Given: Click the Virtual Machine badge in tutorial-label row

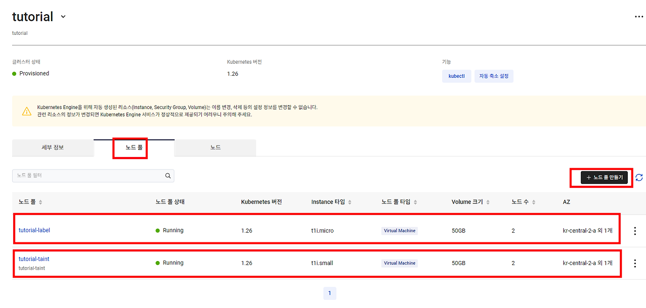Looking at the screenshot, I should [400, 231].
